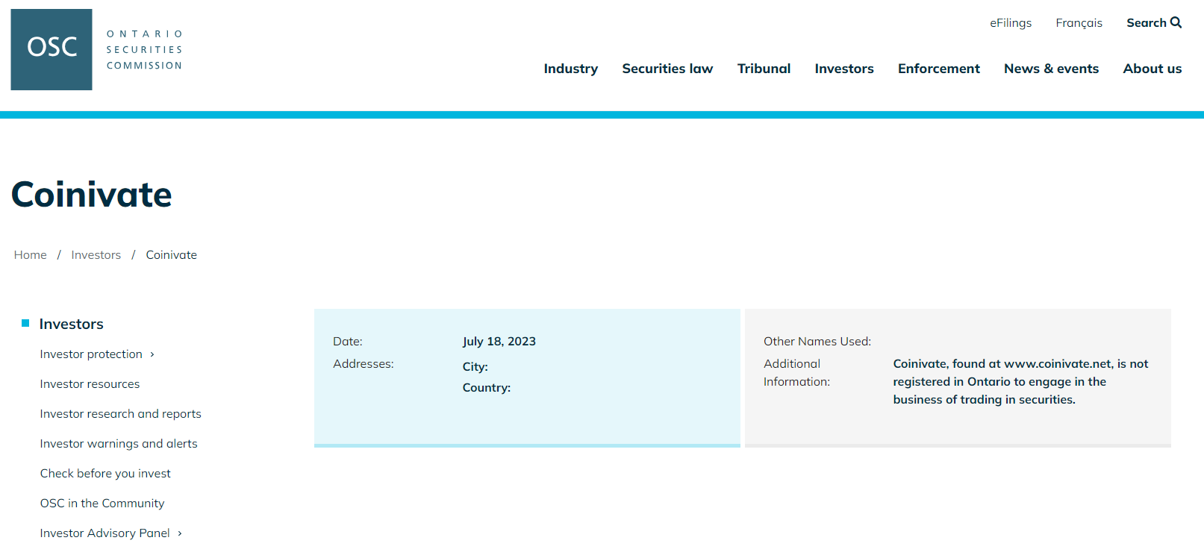Viewport: 1204px width, 558px height.
Task: Click the Country label
Action: 487,388
